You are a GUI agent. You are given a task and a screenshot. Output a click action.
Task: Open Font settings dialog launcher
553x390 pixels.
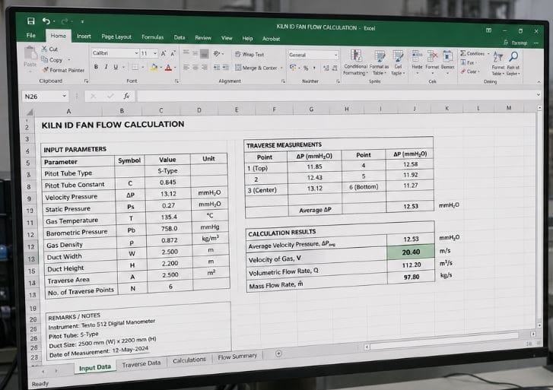tap(176, 81)
